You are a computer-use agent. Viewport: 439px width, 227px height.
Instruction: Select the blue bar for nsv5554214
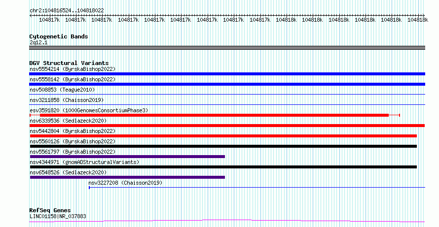click(x=227, y=74)
